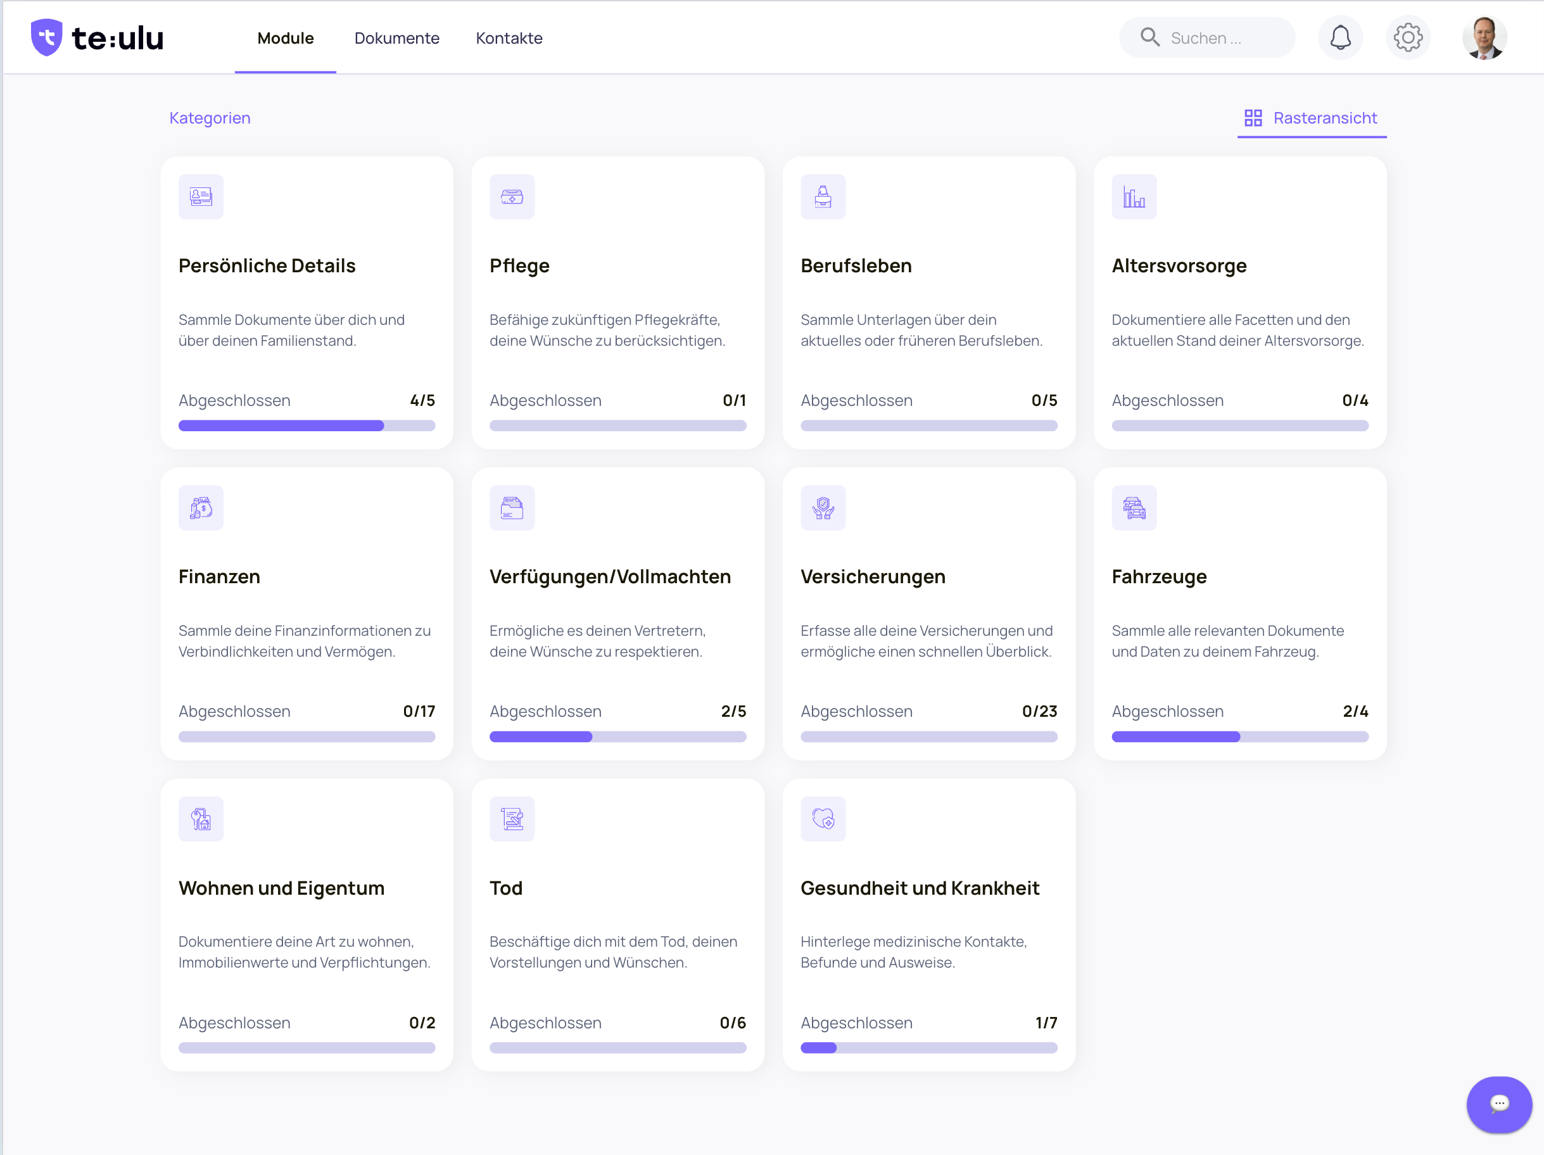Viewport: 1544px width, 1155px height.
Task: Open the Finanzen card title
Action: pyautogui.click(x=219, y=576)
